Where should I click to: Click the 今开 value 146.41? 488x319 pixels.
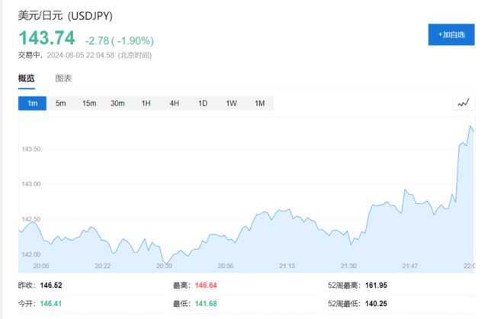(x=51, y=304)
